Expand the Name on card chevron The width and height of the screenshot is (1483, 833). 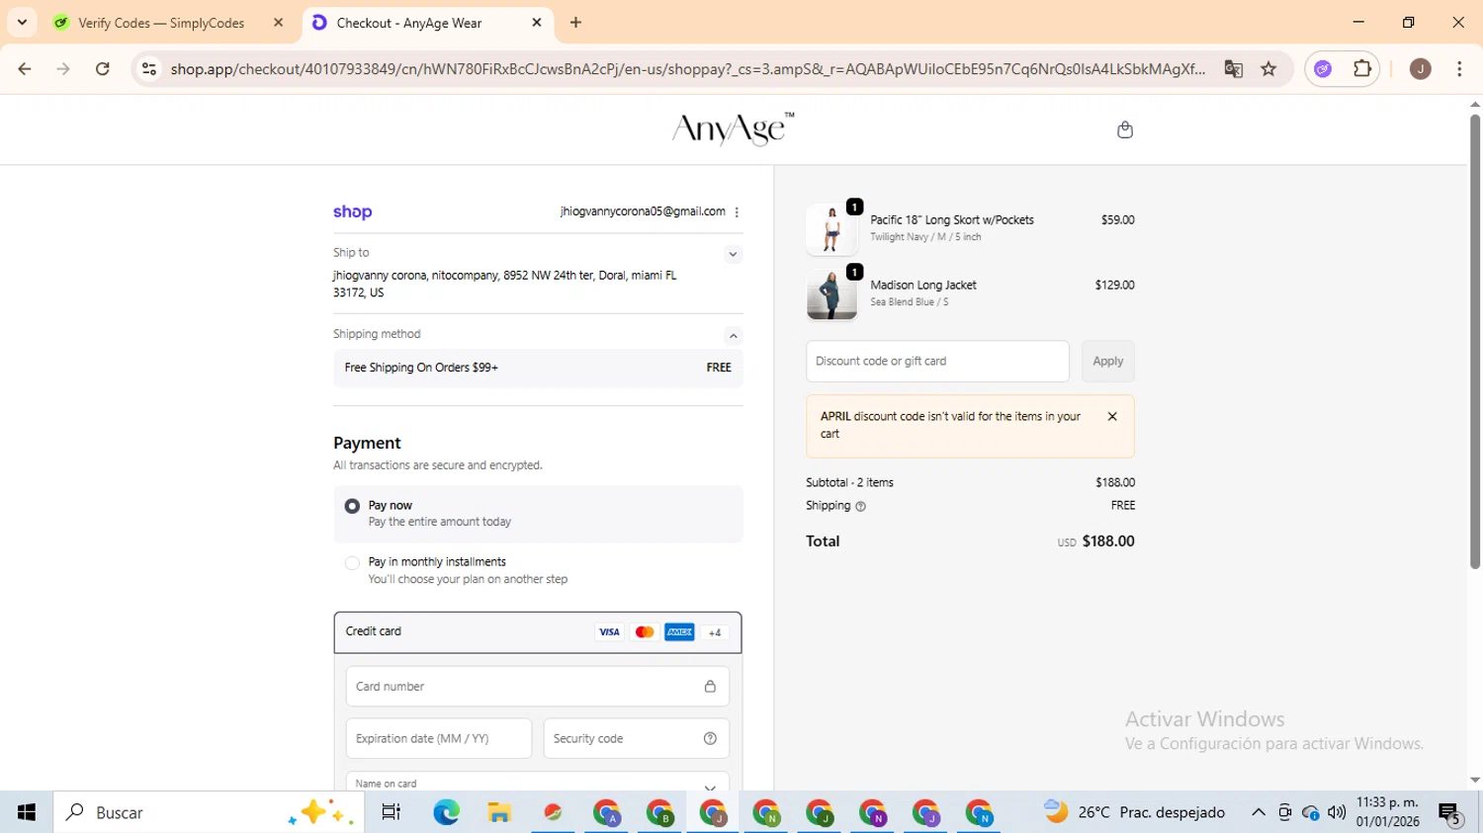click(x=710, y=788)
